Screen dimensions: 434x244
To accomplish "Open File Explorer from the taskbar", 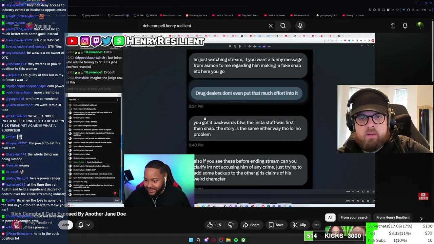I will [228, 240].
